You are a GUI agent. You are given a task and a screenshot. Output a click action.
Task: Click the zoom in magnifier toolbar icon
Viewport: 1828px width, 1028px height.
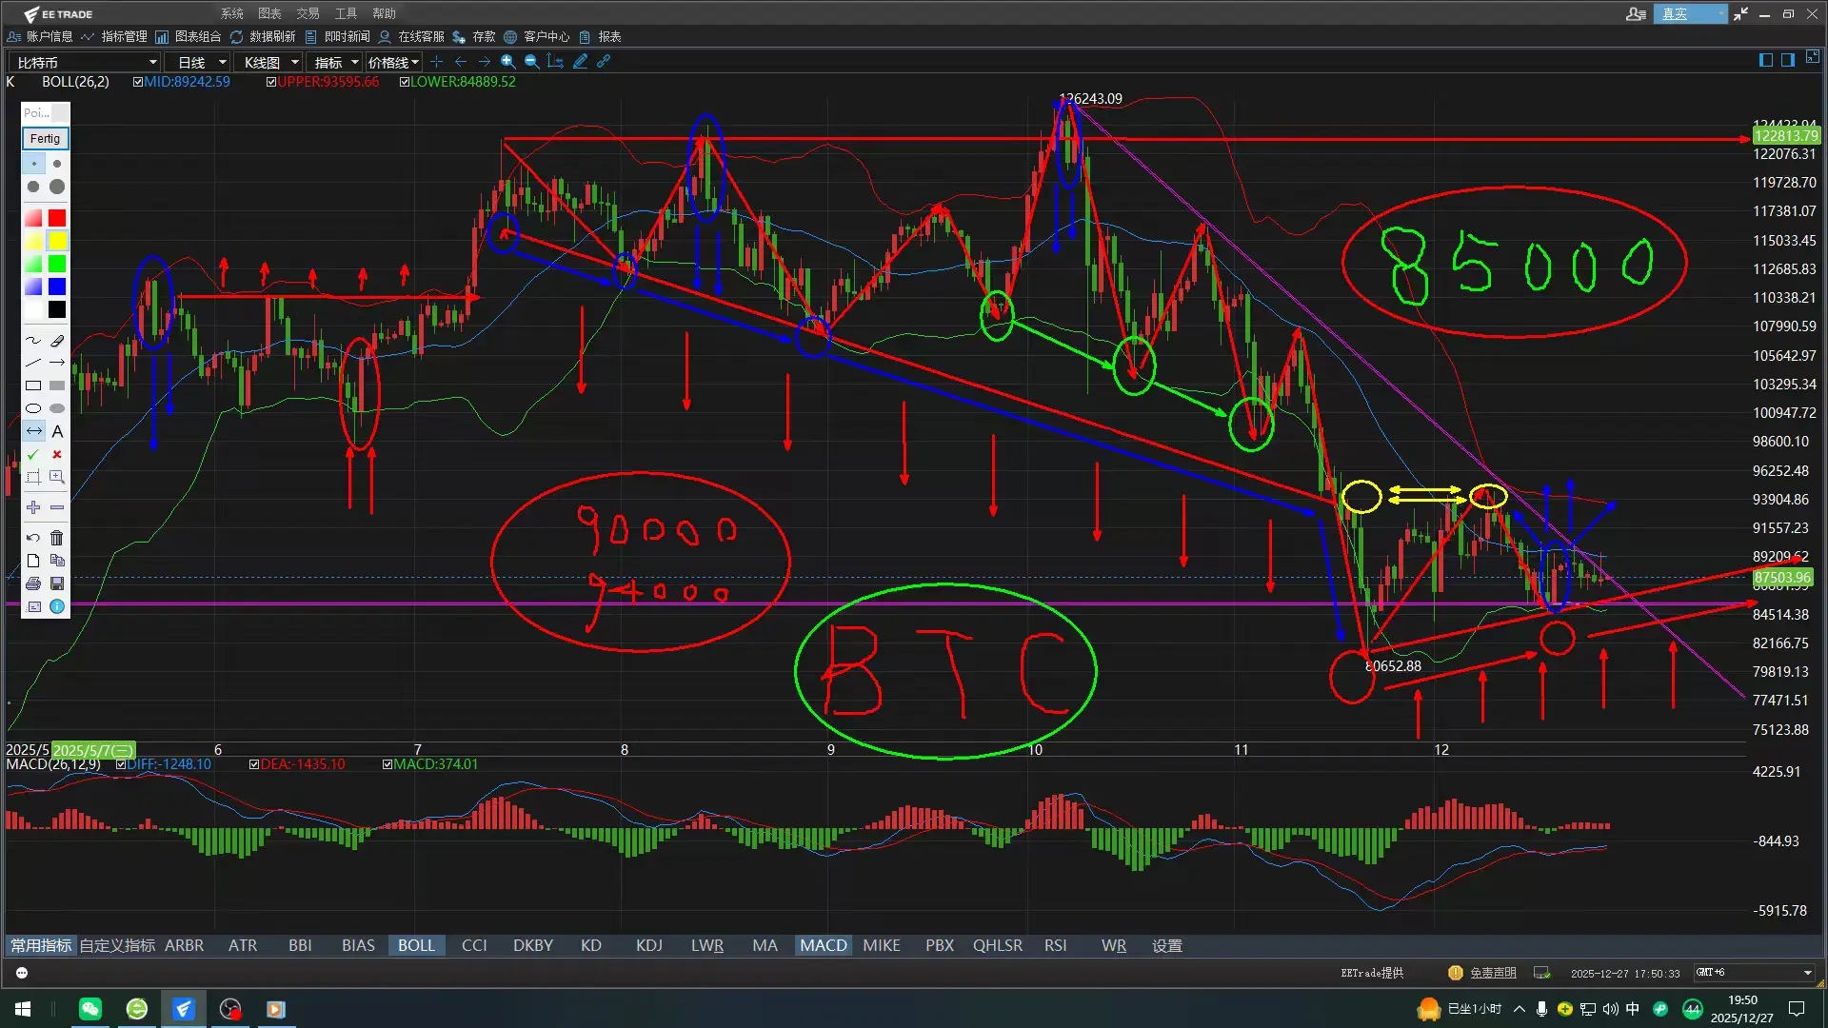508,62
